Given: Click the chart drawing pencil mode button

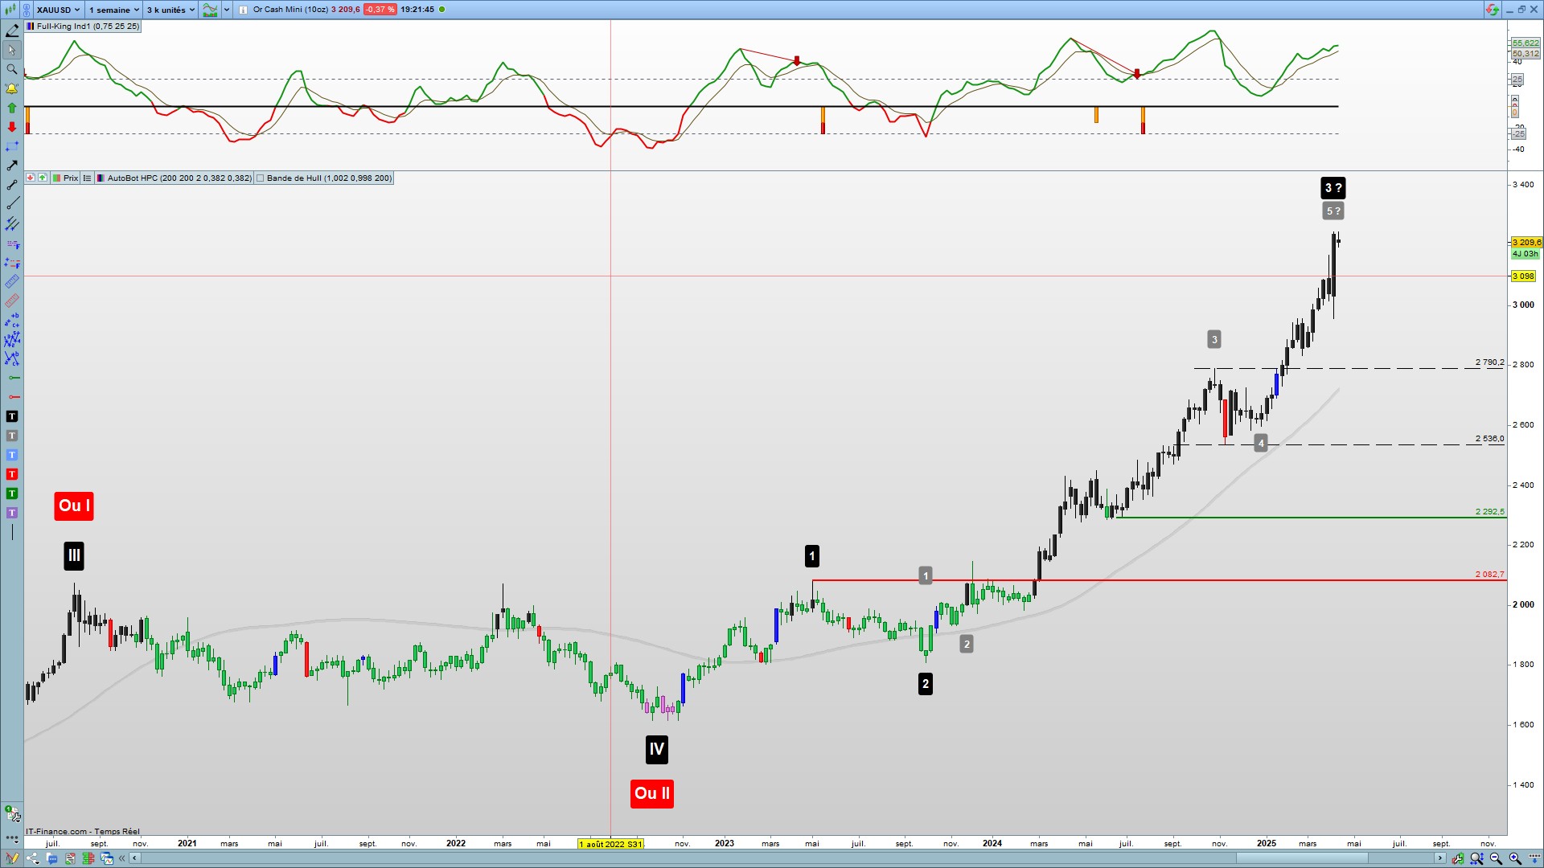Looking at the screenshot, I should [12, 858].
